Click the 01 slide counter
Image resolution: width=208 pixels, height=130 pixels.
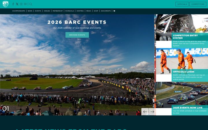point(5,109)
